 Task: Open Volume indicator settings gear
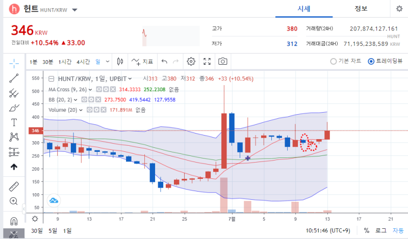pos(96,110)
